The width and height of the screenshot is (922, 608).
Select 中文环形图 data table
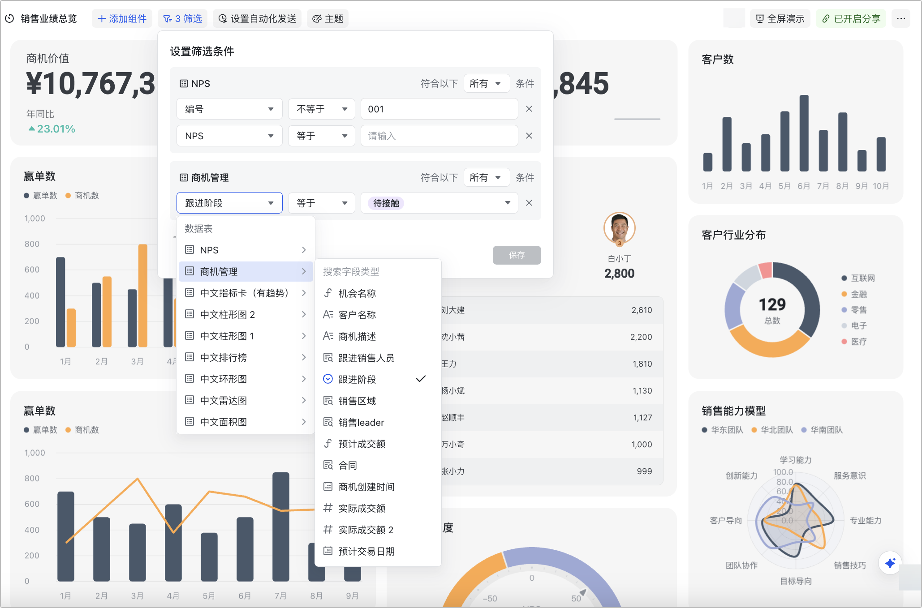[x=246, y=379]
